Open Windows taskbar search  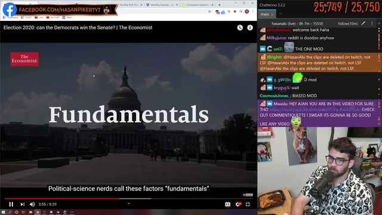(x=10, y=212)
